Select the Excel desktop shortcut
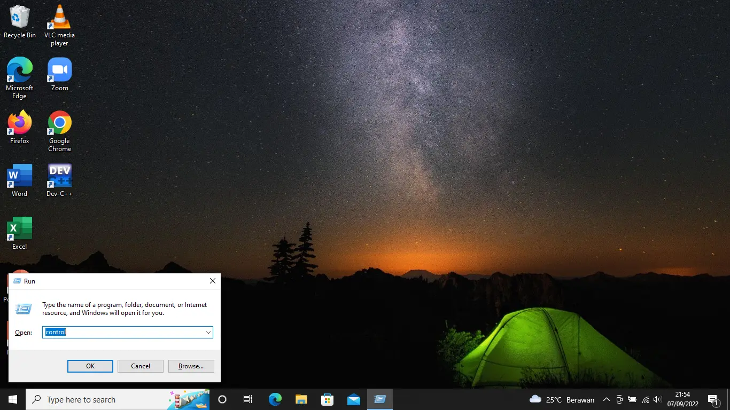730x410 pixels. [20, 233]
